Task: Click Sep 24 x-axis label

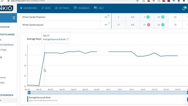Action: [x=74, y=90]
